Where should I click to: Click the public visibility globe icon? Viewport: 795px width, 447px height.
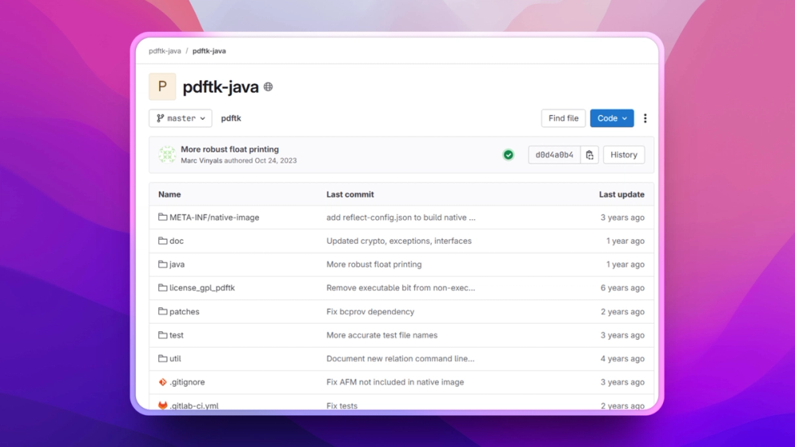(268, 87)
